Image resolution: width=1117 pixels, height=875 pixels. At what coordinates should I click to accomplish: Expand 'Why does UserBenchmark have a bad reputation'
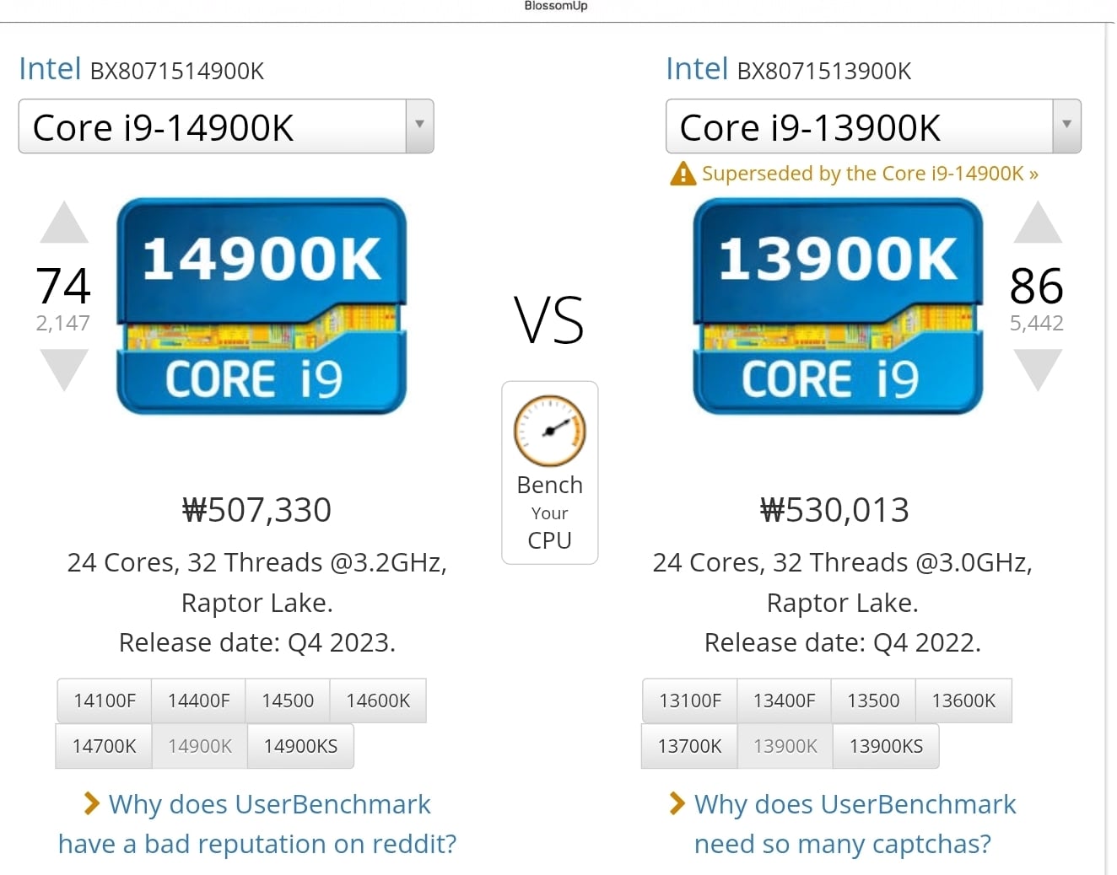(x=257, y=824)
